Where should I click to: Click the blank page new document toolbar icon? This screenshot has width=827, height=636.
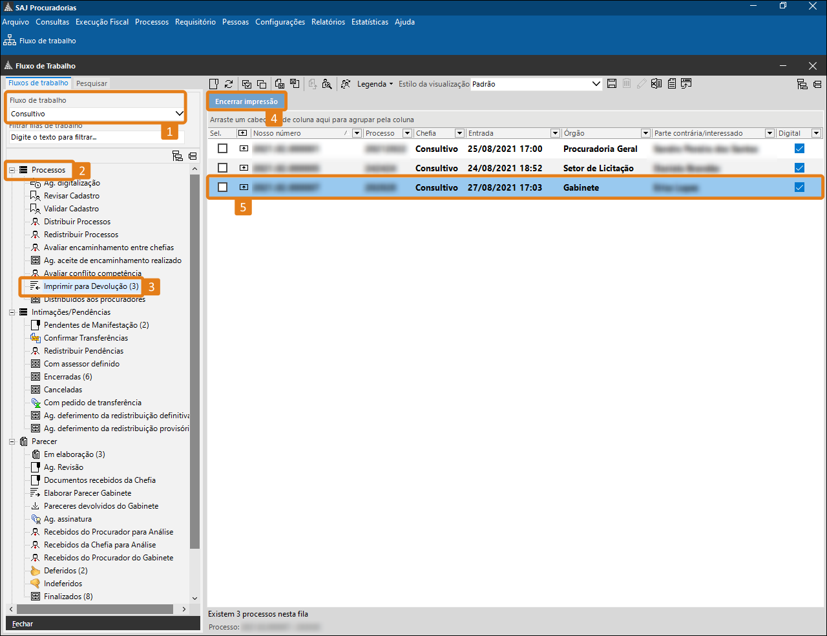215,84
